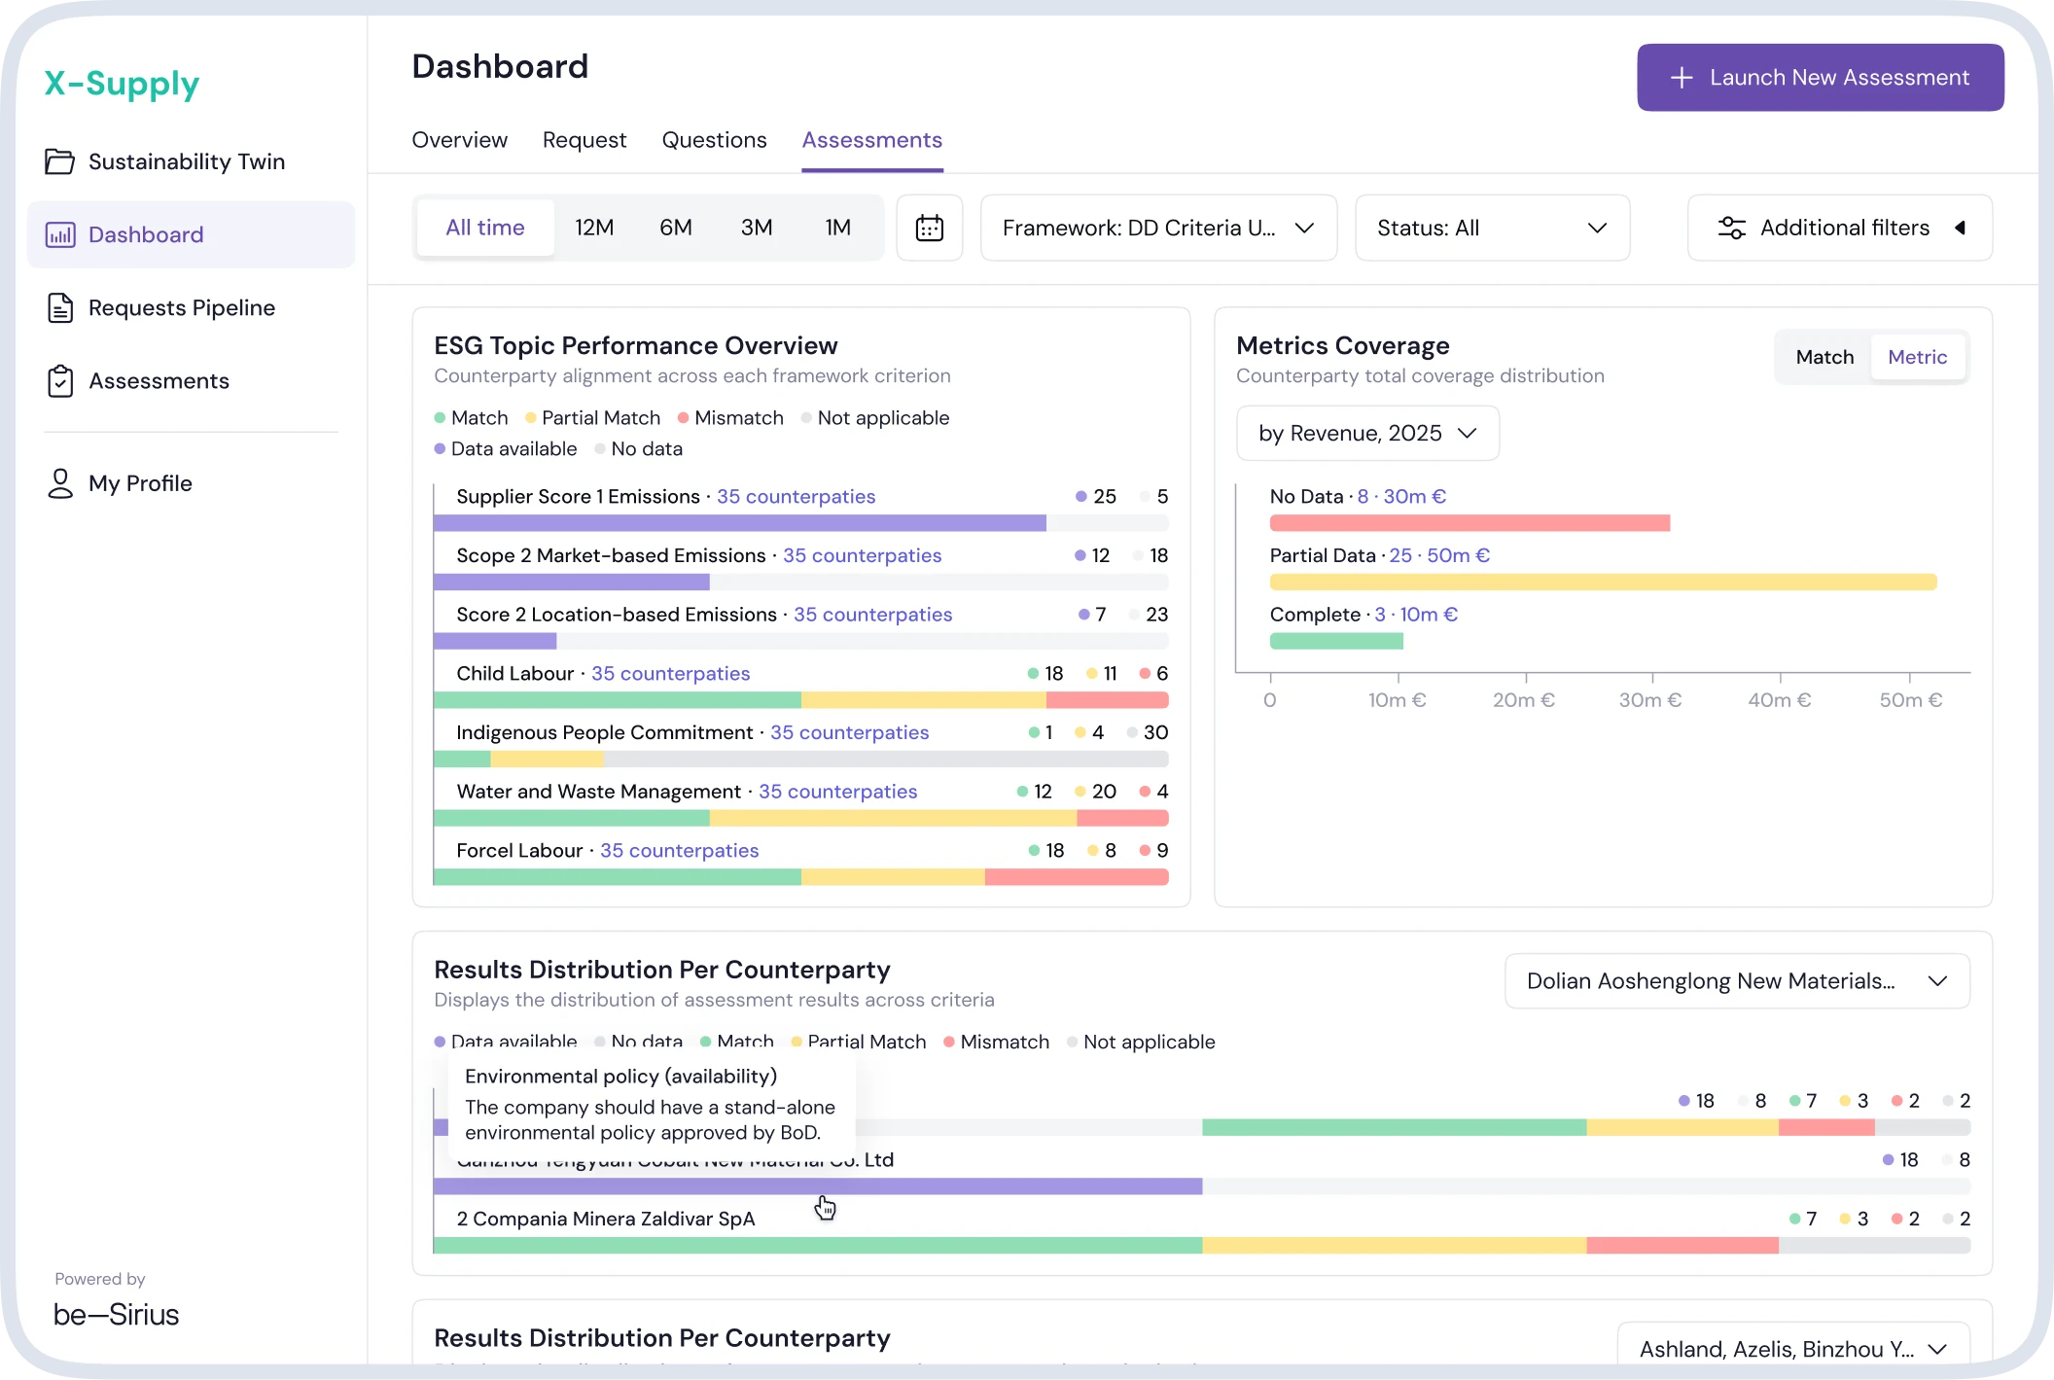
Task: Click the Scope 2 Market-based Emissions label
Action: point(611,555)
